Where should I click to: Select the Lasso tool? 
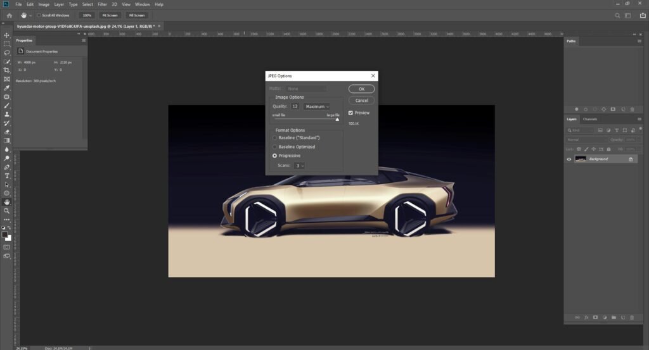[6, 53]
